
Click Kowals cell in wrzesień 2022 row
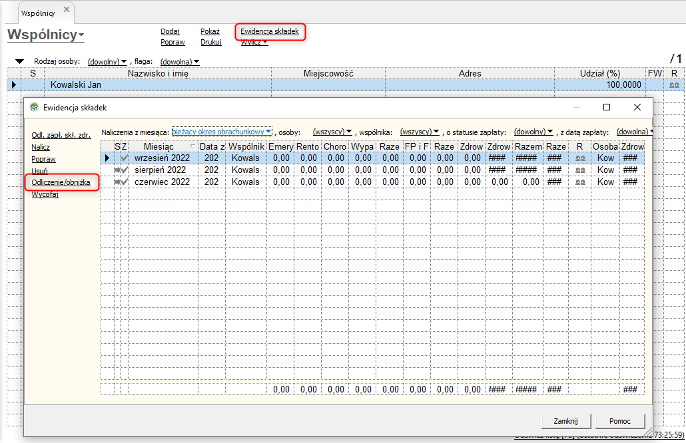click(246, 158)
